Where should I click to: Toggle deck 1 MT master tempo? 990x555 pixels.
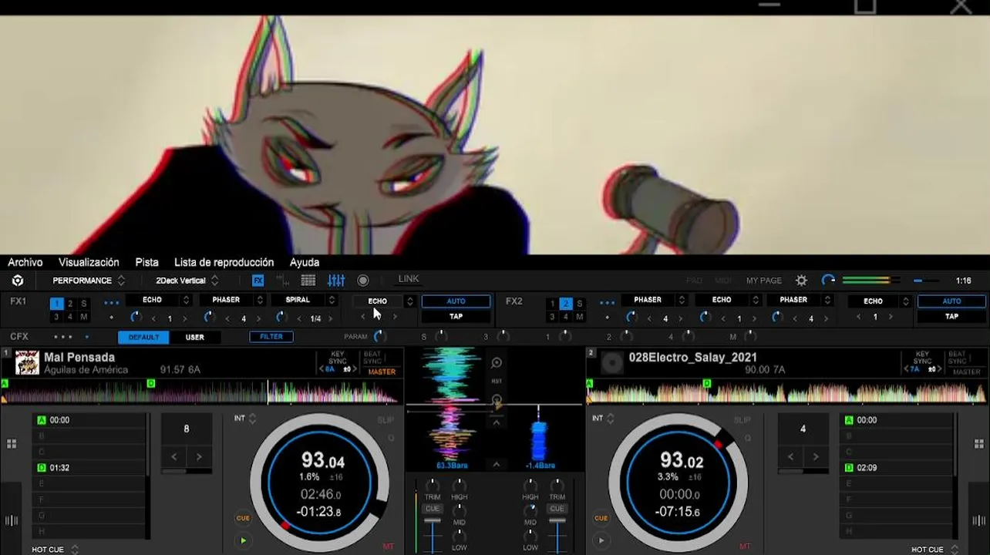pyautogui.click(x=388, y=547)
